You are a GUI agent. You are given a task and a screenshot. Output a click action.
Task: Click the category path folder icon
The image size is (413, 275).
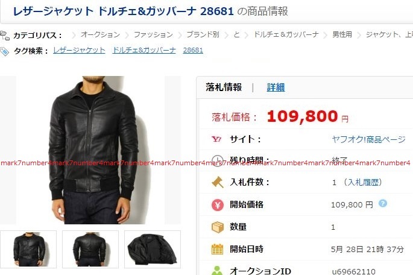(x=4, y=36)
